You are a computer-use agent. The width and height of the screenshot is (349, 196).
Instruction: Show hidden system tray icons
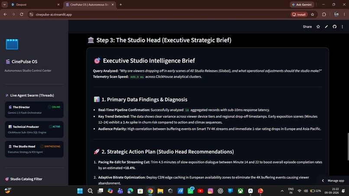[x=282, y=191]
